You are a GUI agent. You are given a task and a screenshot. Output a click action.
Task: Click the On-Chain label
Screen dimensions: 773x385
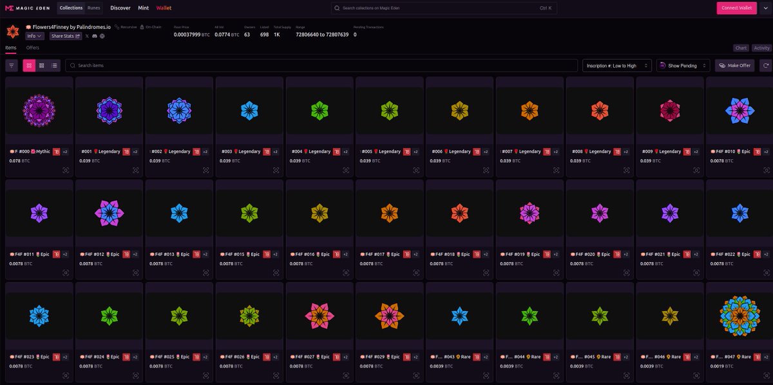(x=151, y=27)
